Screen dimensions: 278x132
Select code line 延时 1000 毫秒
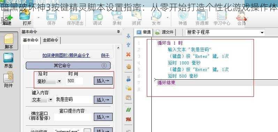click(184, 63)
